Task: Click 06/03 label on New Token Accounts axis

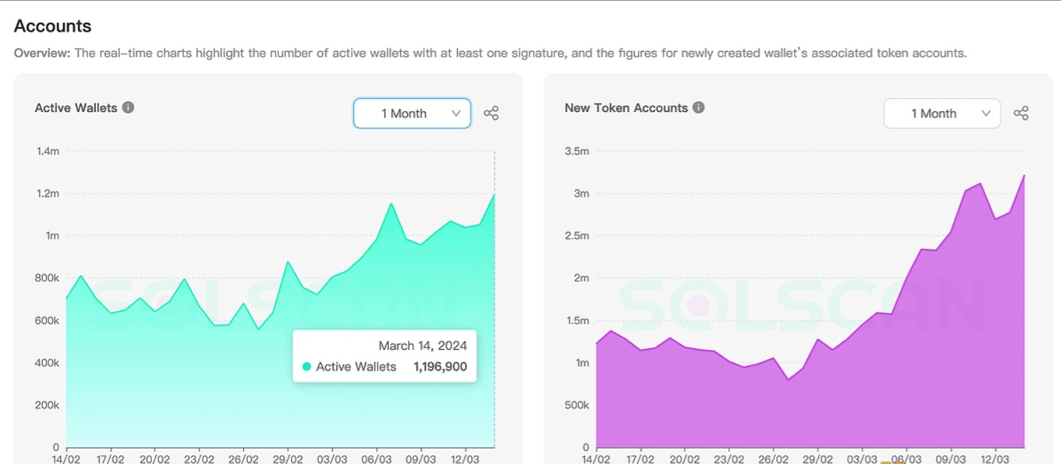Action: pyautogui.click(x=906, y=459)
